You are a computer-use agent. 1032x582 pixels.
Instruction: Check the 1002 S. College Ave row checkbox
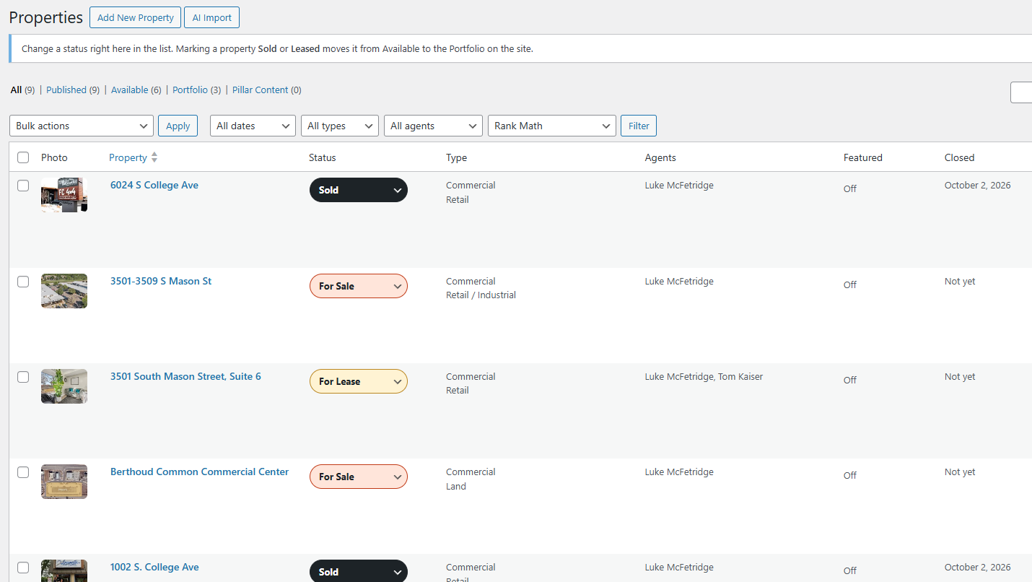pos(23,568)
